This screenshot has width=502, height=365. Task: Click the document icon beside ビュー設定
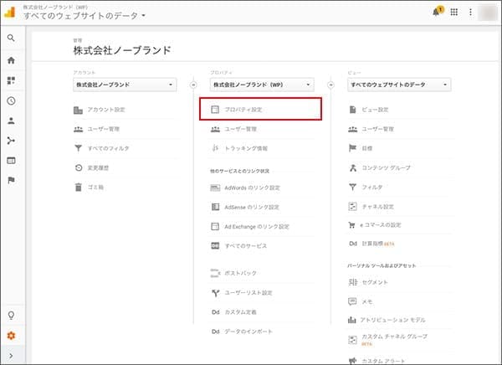(352, 110)
